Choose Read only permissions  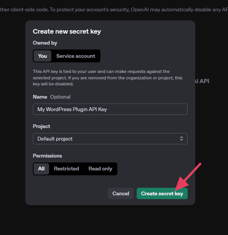coord(100,169)
